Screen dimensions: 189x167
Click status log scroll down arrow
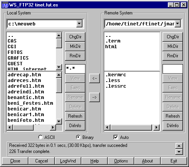click(x=179, y=151)
